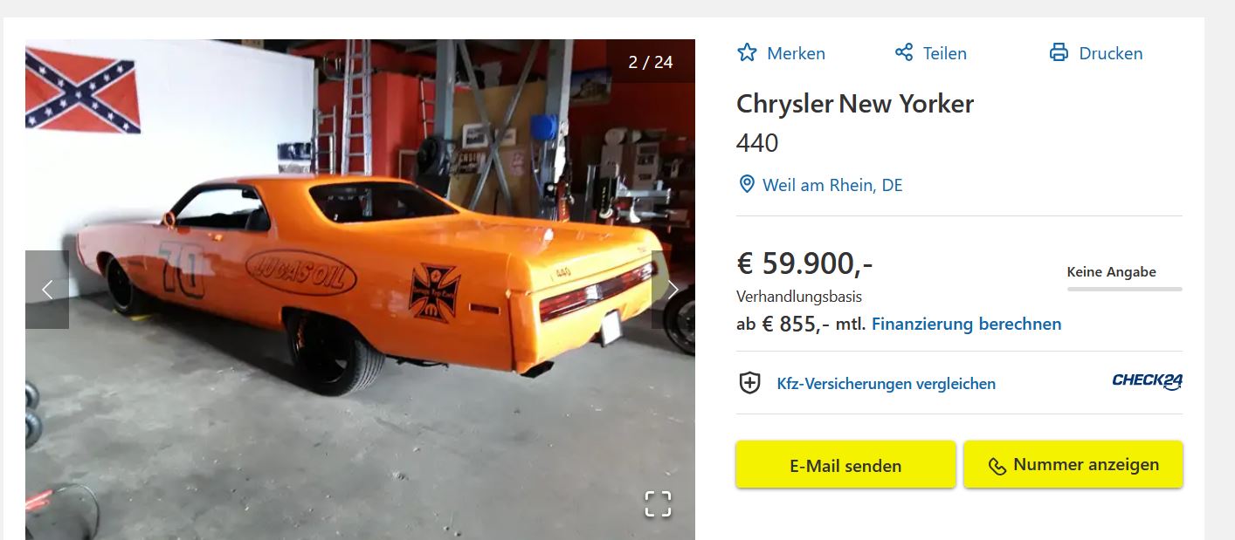The height and width of the screenshot is (540, 1235).
Task: Click the star icon next to Merken
Action: click(747, 52)
